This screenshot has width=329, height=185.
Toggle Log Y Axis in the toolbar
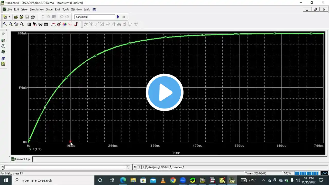pyautogui.click(x=46, y=24)
